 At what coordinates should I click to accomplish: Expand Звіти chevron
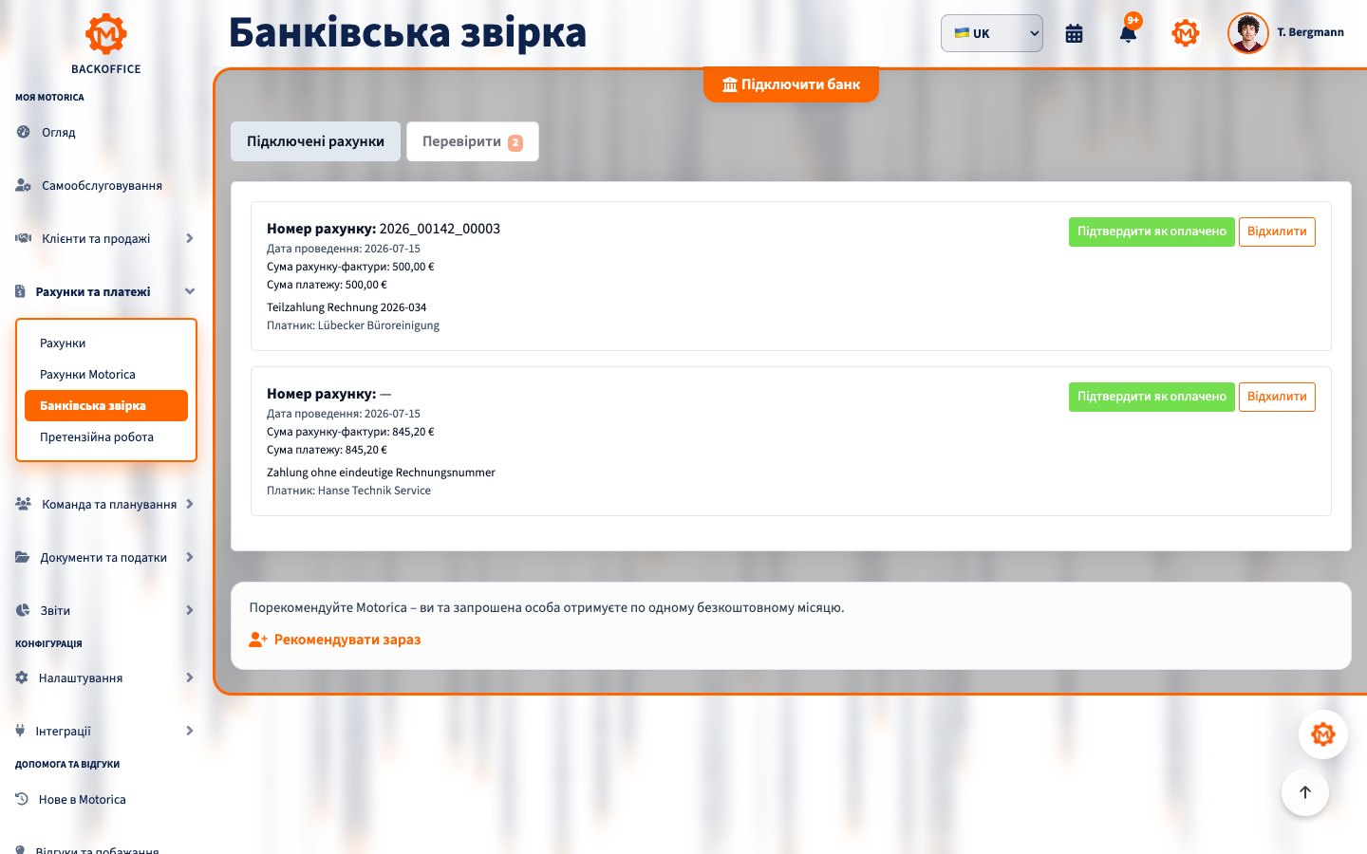pyautogui.click(x=190, y=610)
